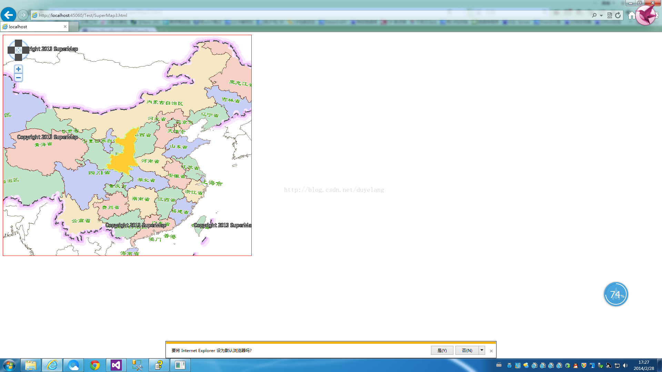This screenshot has width=662, height=372.
Task: Click the 上海市 label on the map
Action: click(212, 183)
